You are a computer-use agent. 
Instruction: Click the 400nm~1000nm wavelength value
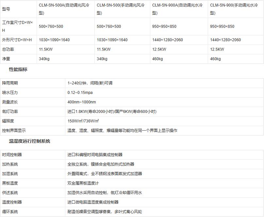pyautogui.click(x=82, y=102)
